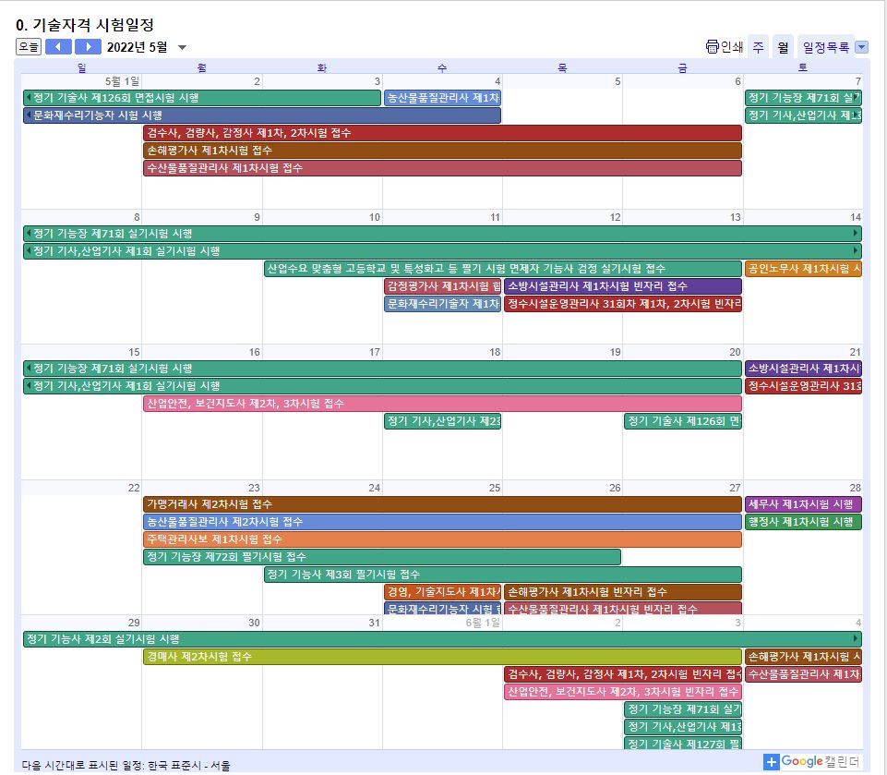Image resolution: width=887 pixels, height=775 pixels.
Task: Click the 오늘 today button
Action: [29, 47]
